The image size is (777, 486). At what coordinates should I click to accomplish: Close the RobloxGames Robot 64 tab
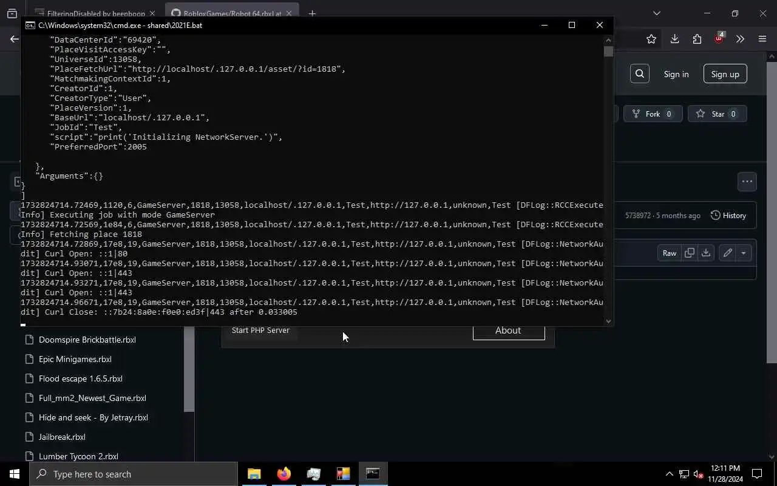[288, 13]
